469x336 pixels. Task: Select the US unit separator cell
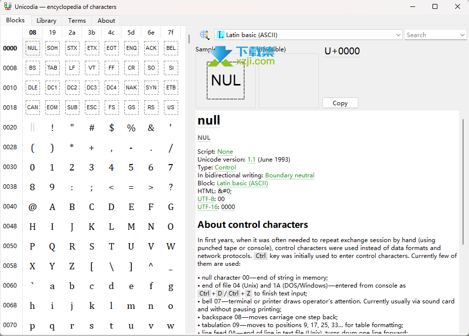(x=171, y=108)
